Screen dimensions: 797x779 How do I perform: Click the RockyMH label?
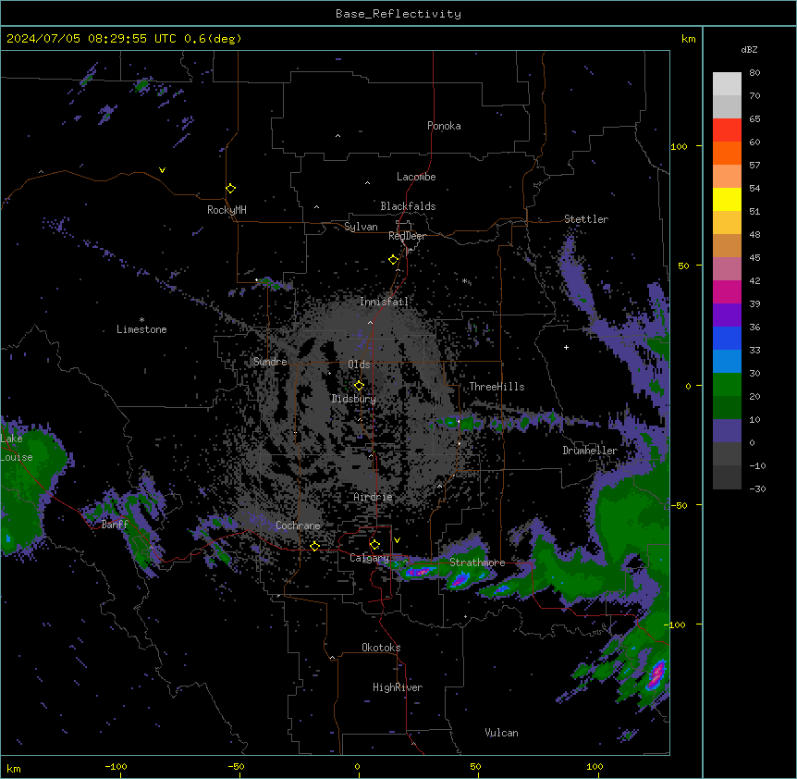(227, 209)
